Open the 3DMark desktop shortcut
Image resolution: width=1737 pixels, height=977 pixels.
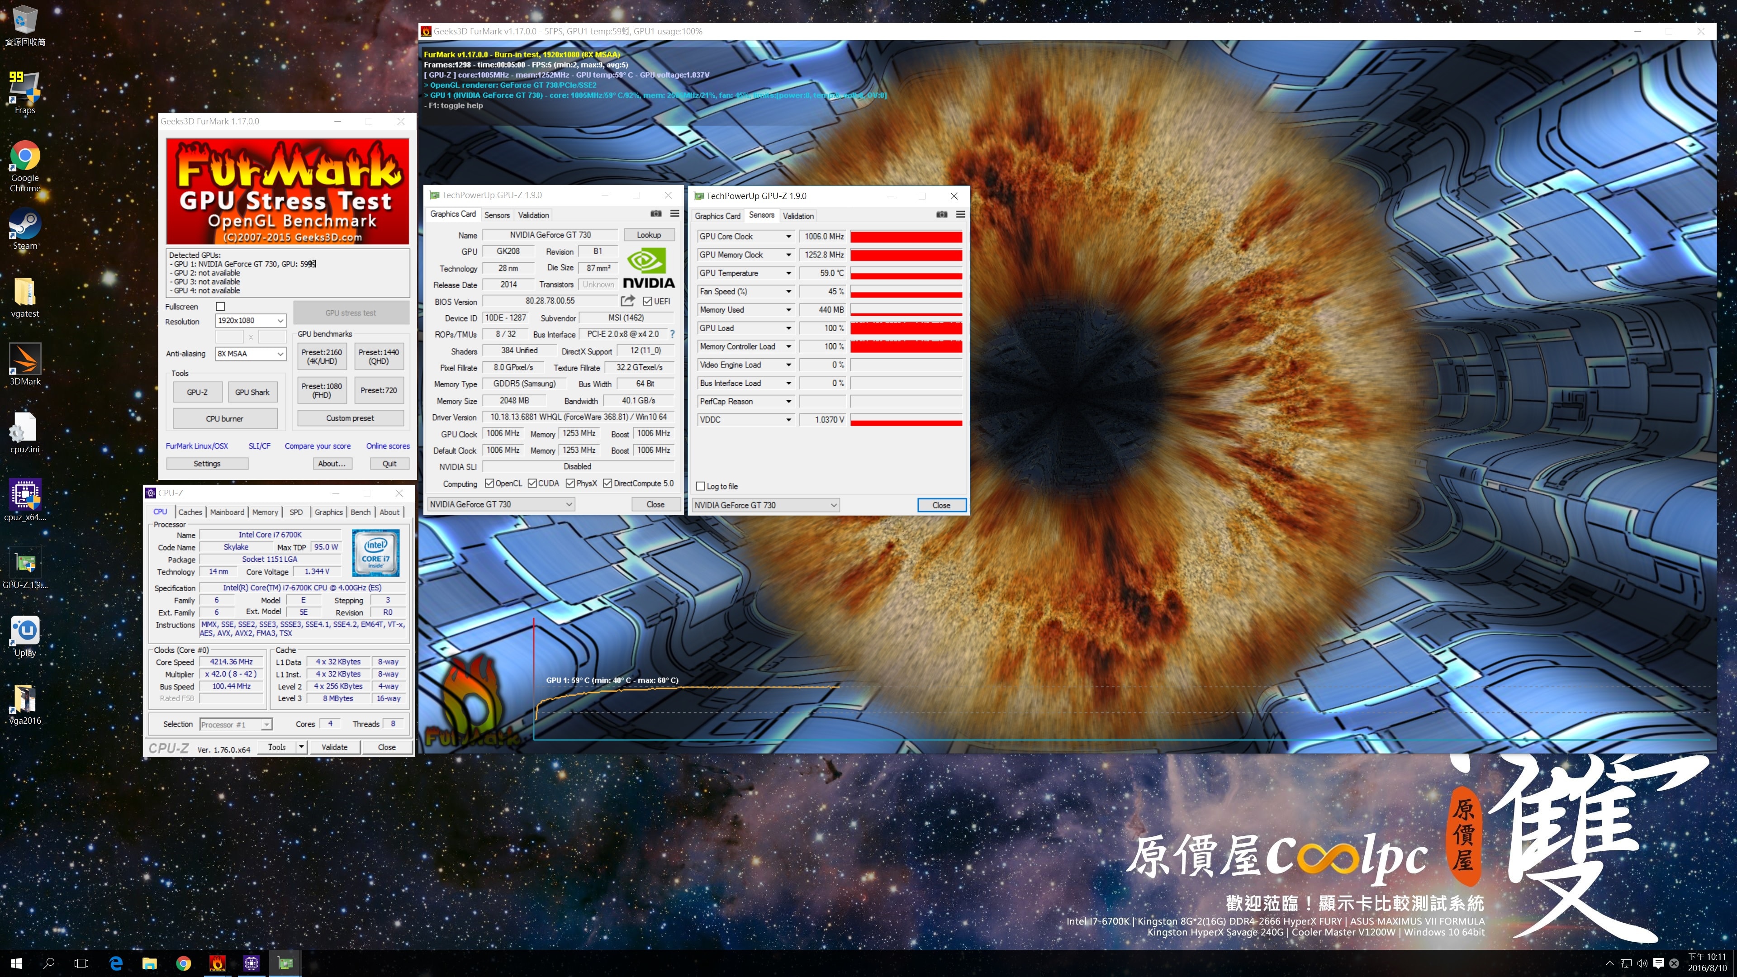pyautogui.click(x=25, y=365)
